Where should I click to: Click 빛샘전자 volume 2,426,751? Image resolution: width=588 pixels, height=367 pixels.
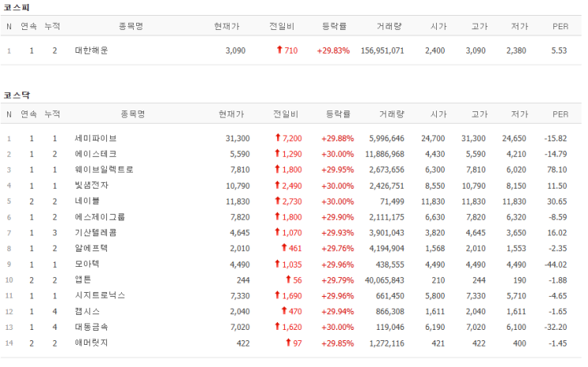click(x=387, y=186)
